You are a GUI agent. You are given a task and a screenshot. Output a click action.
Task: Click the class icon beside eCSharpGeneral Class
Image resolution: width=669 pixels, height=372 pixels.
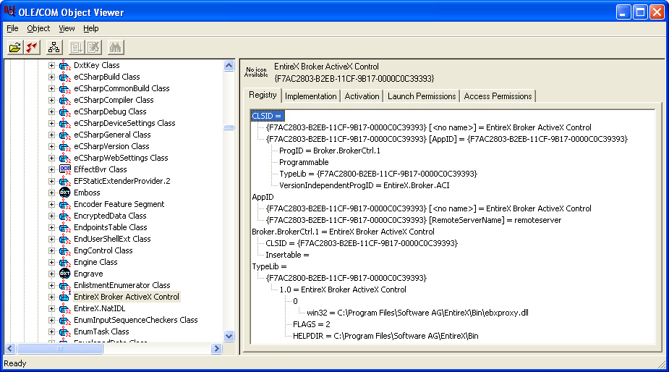point(65,135)
